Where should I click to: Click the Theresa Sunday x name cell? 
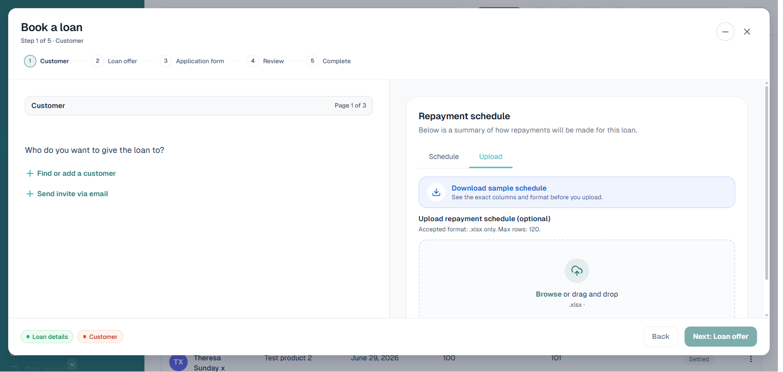coord(209,363)
